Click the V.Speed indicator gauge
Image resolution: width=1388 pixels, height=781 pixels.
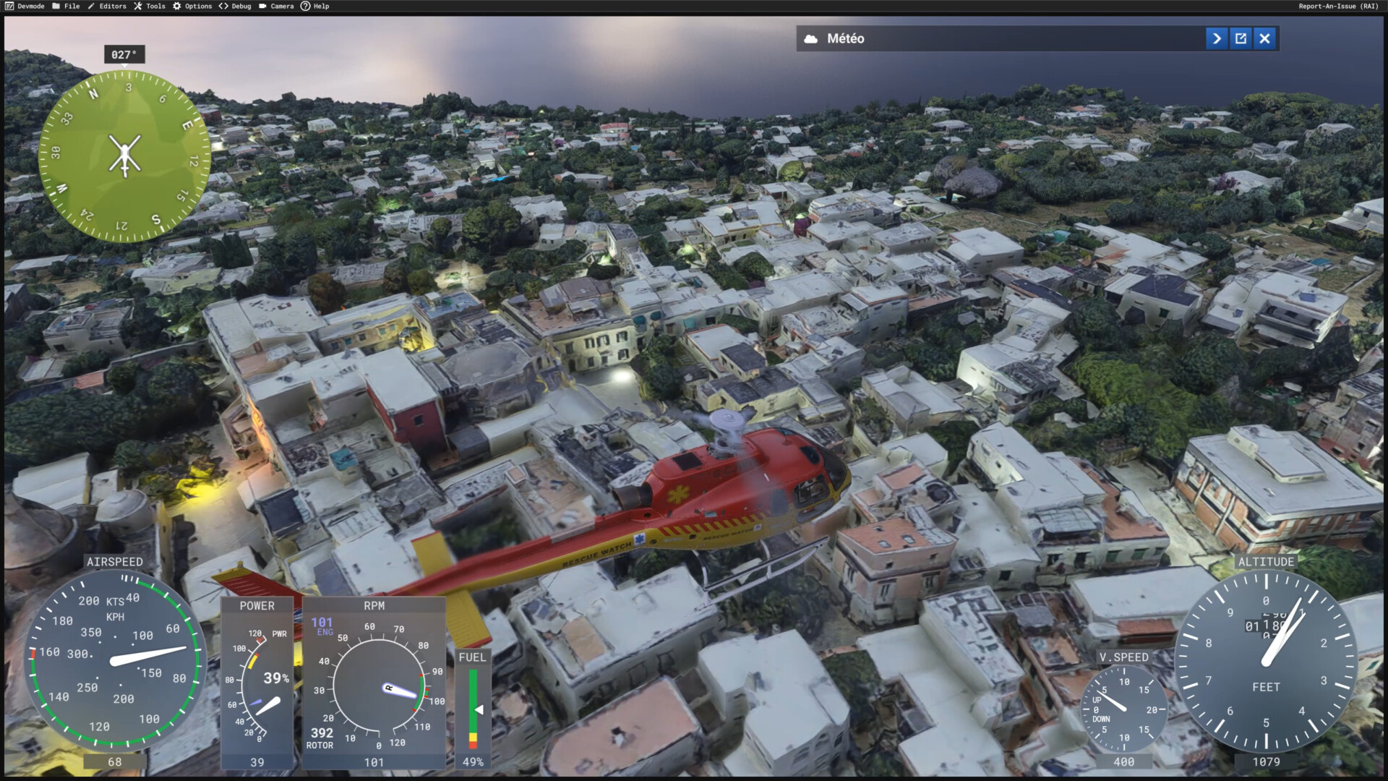tap(1123, 709)
